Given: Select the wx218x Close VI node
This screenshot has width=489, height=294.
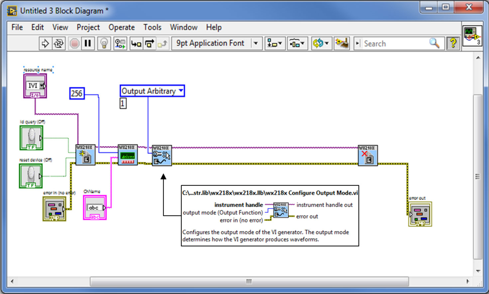Looking at the screenshot, I should 368,155.
